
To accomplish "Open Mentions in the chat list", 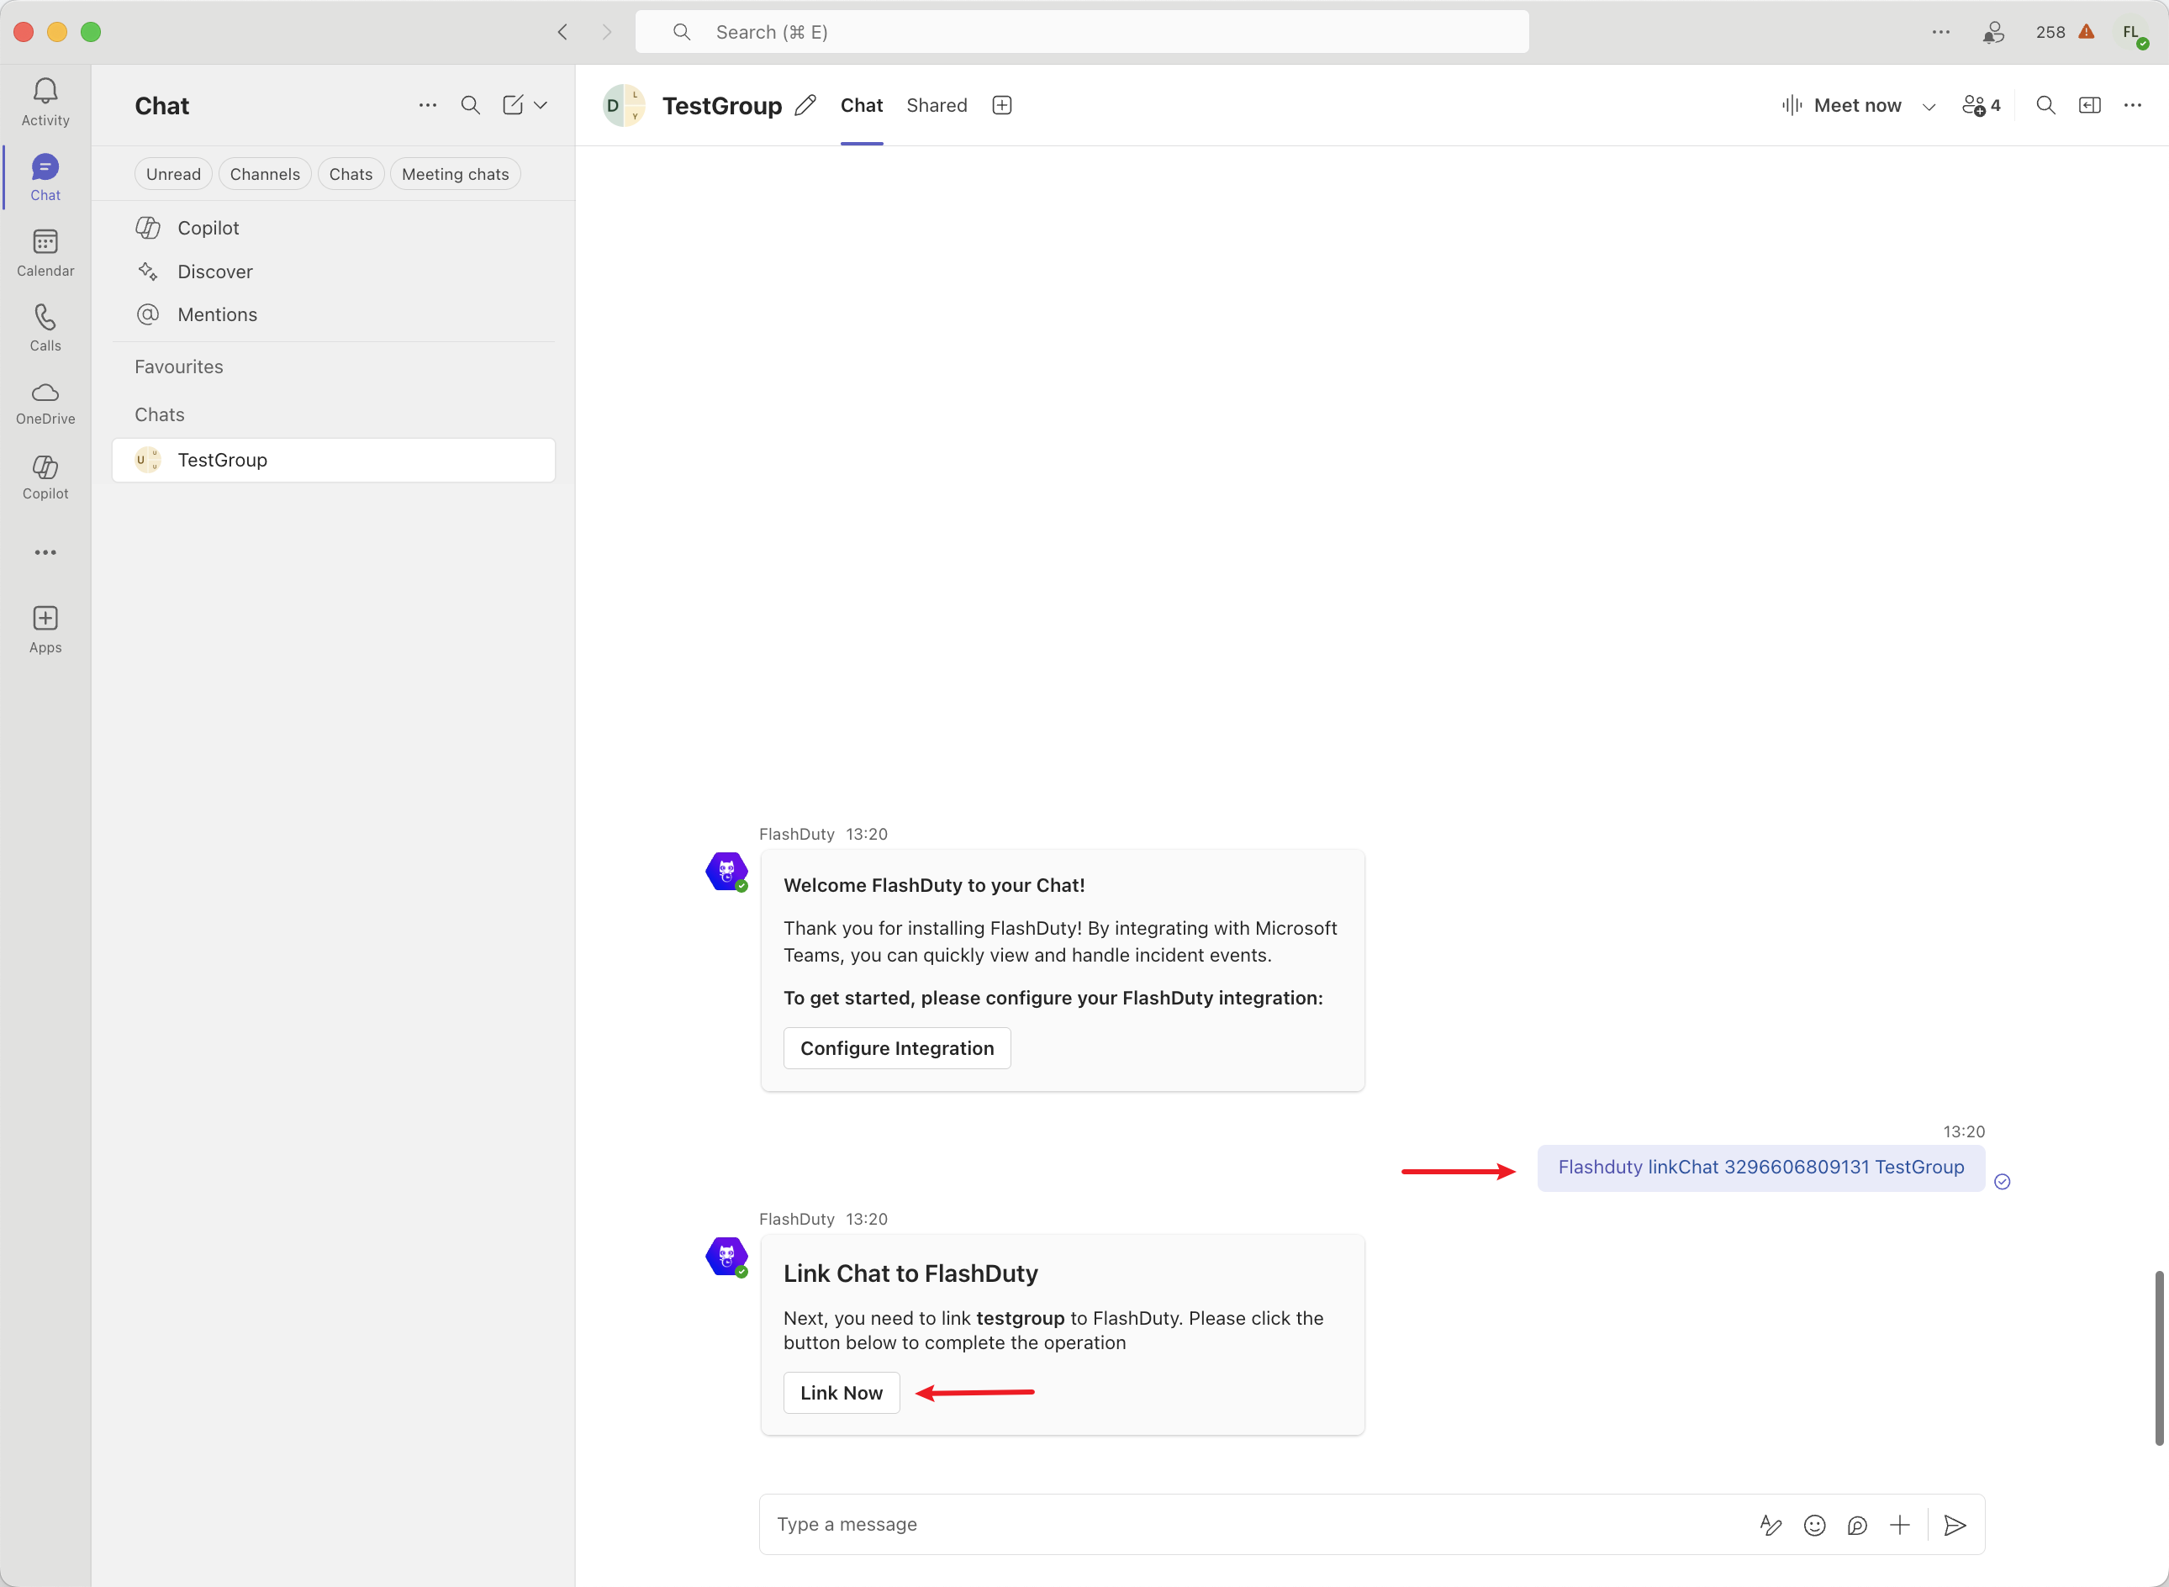I will (x=333, y=314).
